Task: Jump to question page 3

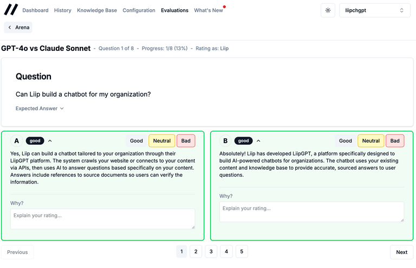Action: click(x=211, y=251)
